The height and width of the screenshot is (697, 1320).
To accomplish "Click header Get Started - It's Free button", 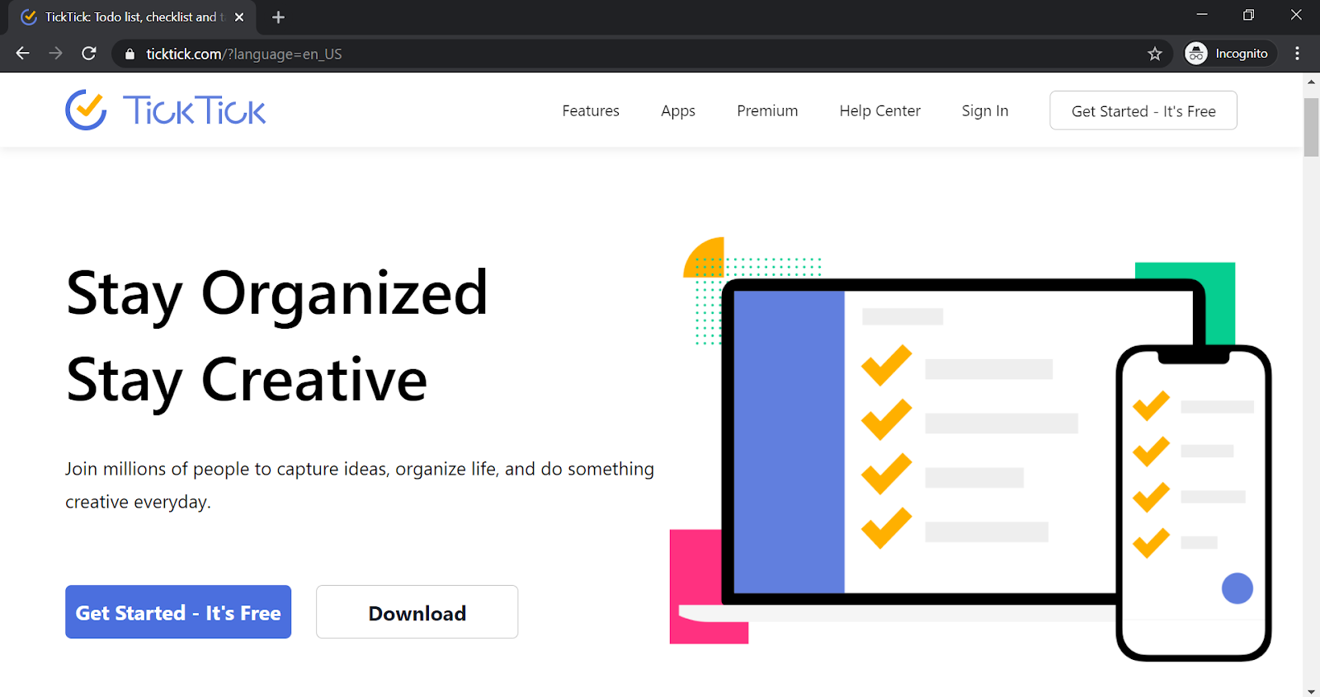I will coord(1143,110).
